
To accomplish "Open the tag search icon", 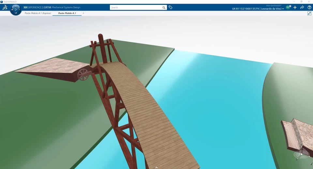I will click(171, 7).
